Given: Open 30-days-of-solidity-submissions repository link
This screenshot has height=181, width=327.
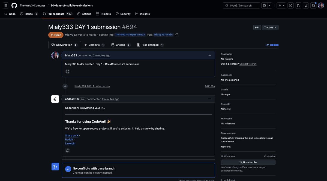Looking at the screenshot, I should [71, 5].
